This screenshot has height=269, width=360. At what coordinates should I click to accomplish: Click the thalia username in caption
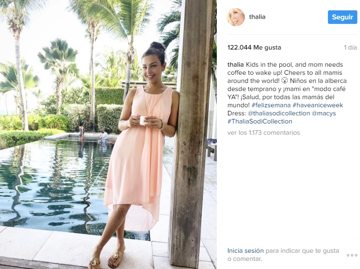pyautogui.click(x=236, y=64)
